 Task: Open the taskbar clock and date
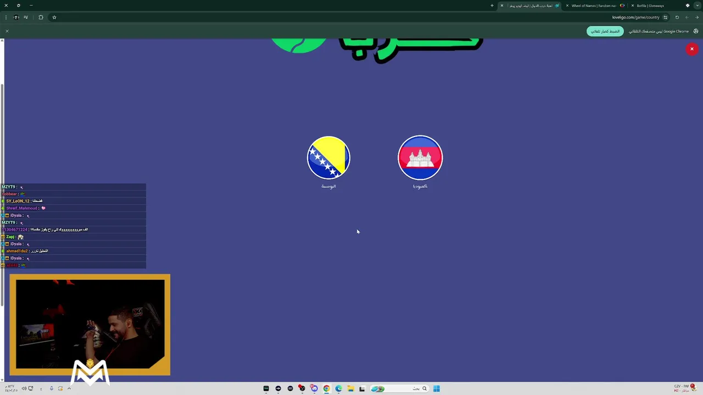(11, 388)
